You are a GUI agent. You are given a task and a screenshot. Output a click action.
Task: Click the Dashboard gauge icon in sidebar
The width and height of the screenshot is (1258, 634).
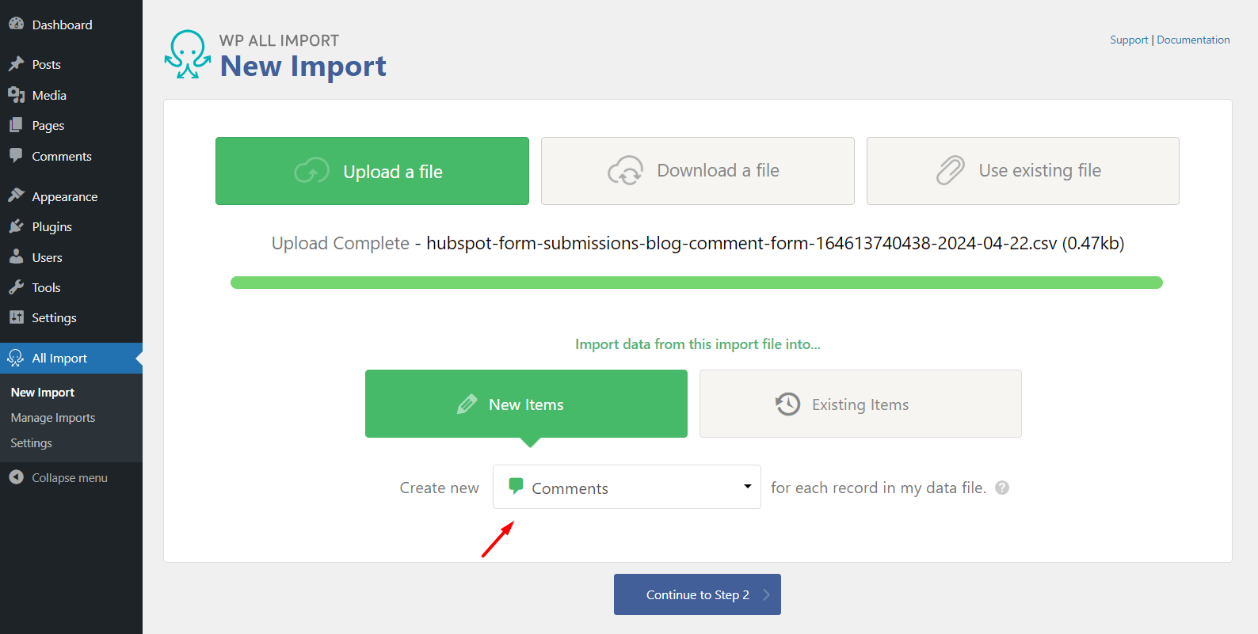(16, 25)
